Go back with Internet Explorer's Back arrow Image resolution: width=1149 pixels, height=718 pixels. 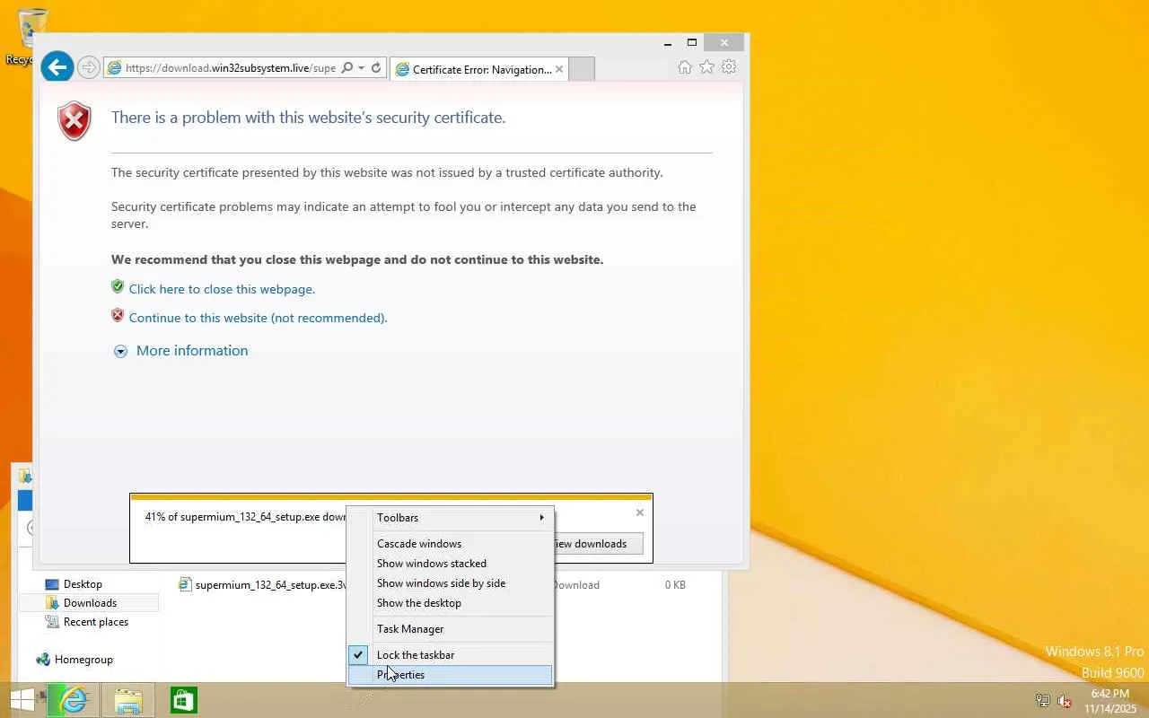[x=57, y=67]
